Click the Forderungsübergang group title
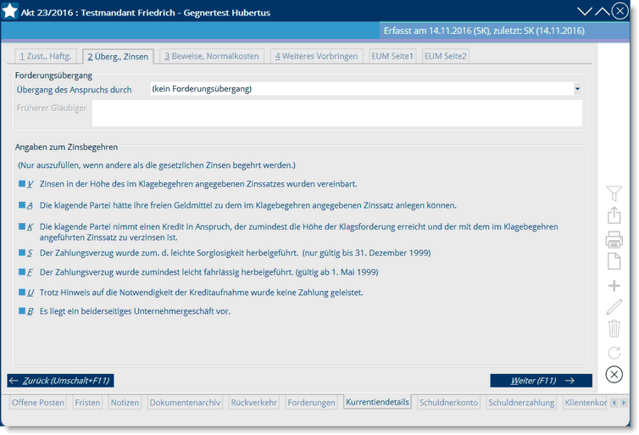 click(53, 75)
